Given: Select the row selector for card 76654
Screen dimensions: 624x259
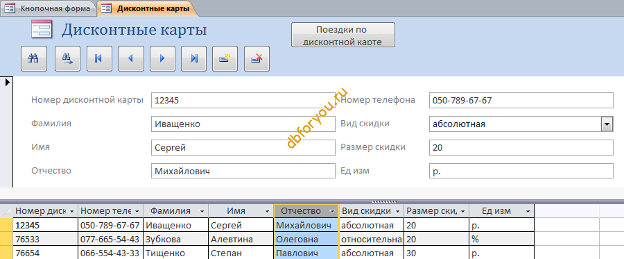Looking at the screenshot, I should (6, 253).
